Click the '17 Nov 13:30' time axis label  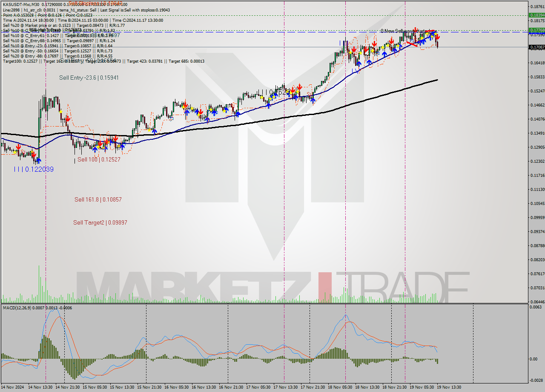coord(285,387)
